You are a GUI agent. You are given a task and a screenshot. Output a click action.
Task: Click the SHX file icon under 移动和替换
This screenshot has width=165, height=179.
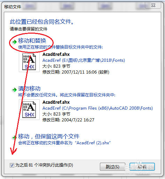coord(29,62)
